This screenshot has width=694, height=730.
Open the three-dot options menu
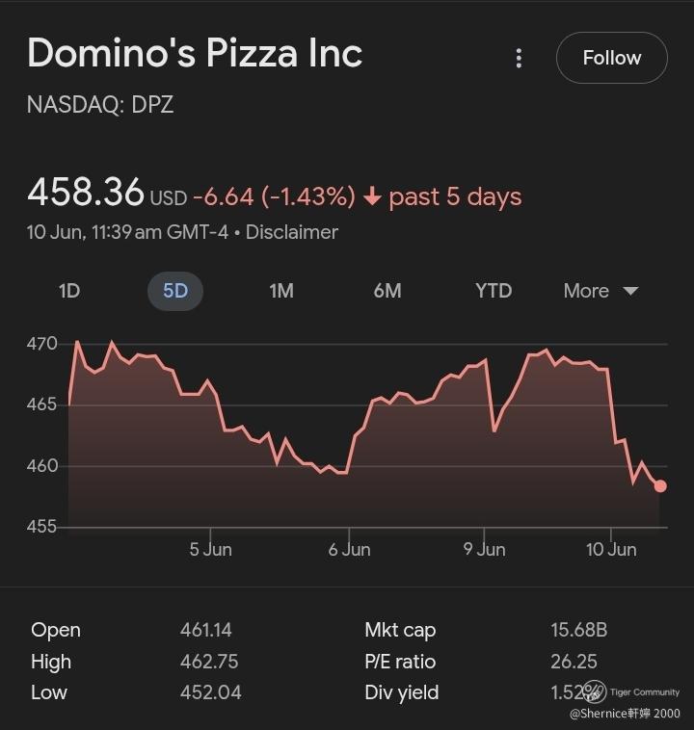pos(519,58)
